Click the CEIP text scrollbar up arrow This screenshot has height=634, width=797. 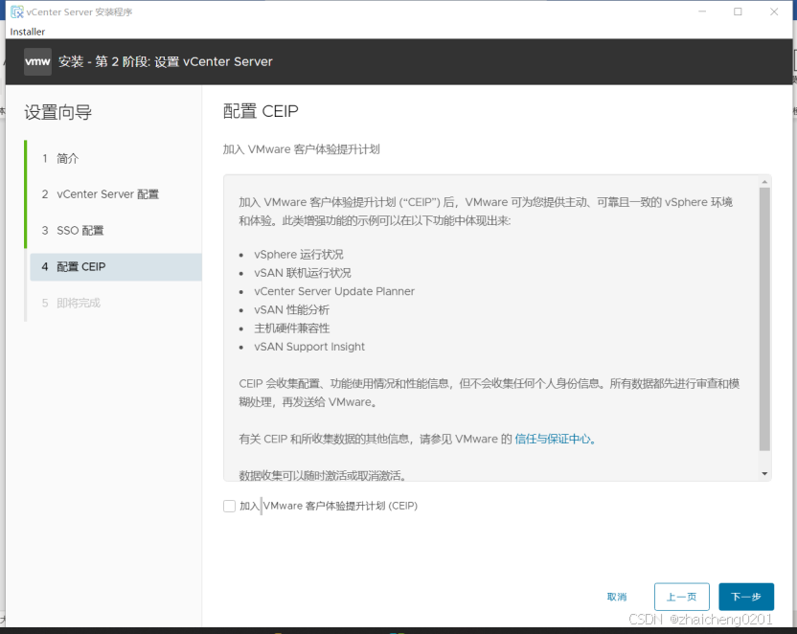pos(764,182)
